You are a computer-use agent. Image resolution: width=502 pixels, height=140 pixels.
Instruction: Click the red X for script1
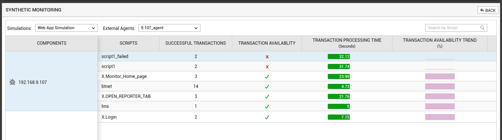pyautogui.click(x=267, y=66)
